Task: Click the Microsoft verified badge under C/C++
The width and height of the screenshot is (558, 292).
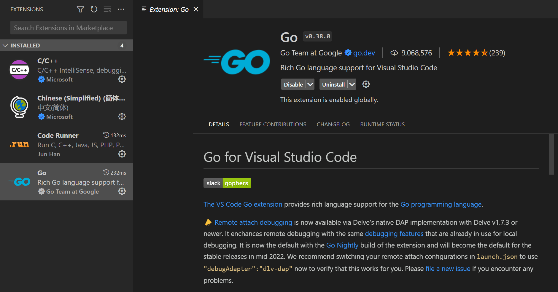Action: click(41, 79)
